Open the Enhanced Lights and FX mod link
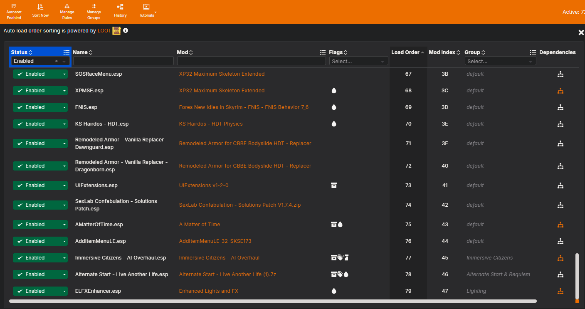Image resolution: width=585 pixels, height=309 pixels. point(209,291)
